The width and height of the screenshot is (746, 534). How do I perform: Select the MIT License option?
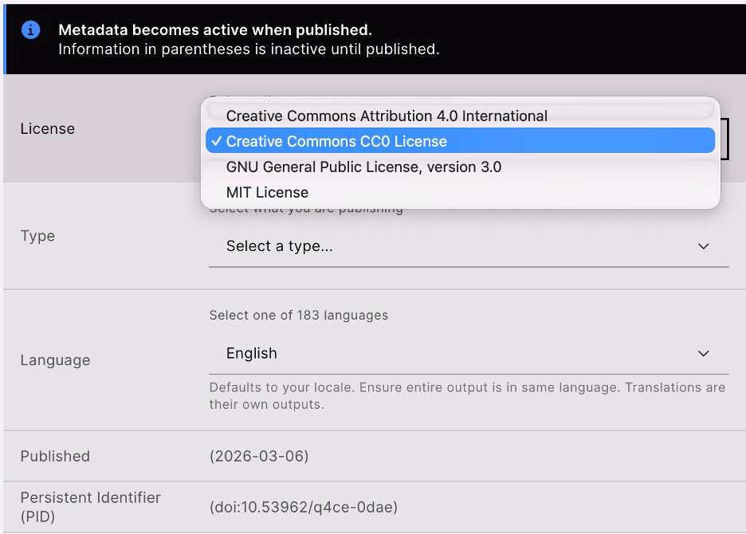pos(267,192)
